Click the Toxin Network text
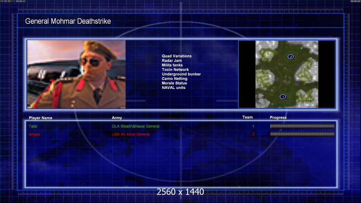 [x=175, y=69]
